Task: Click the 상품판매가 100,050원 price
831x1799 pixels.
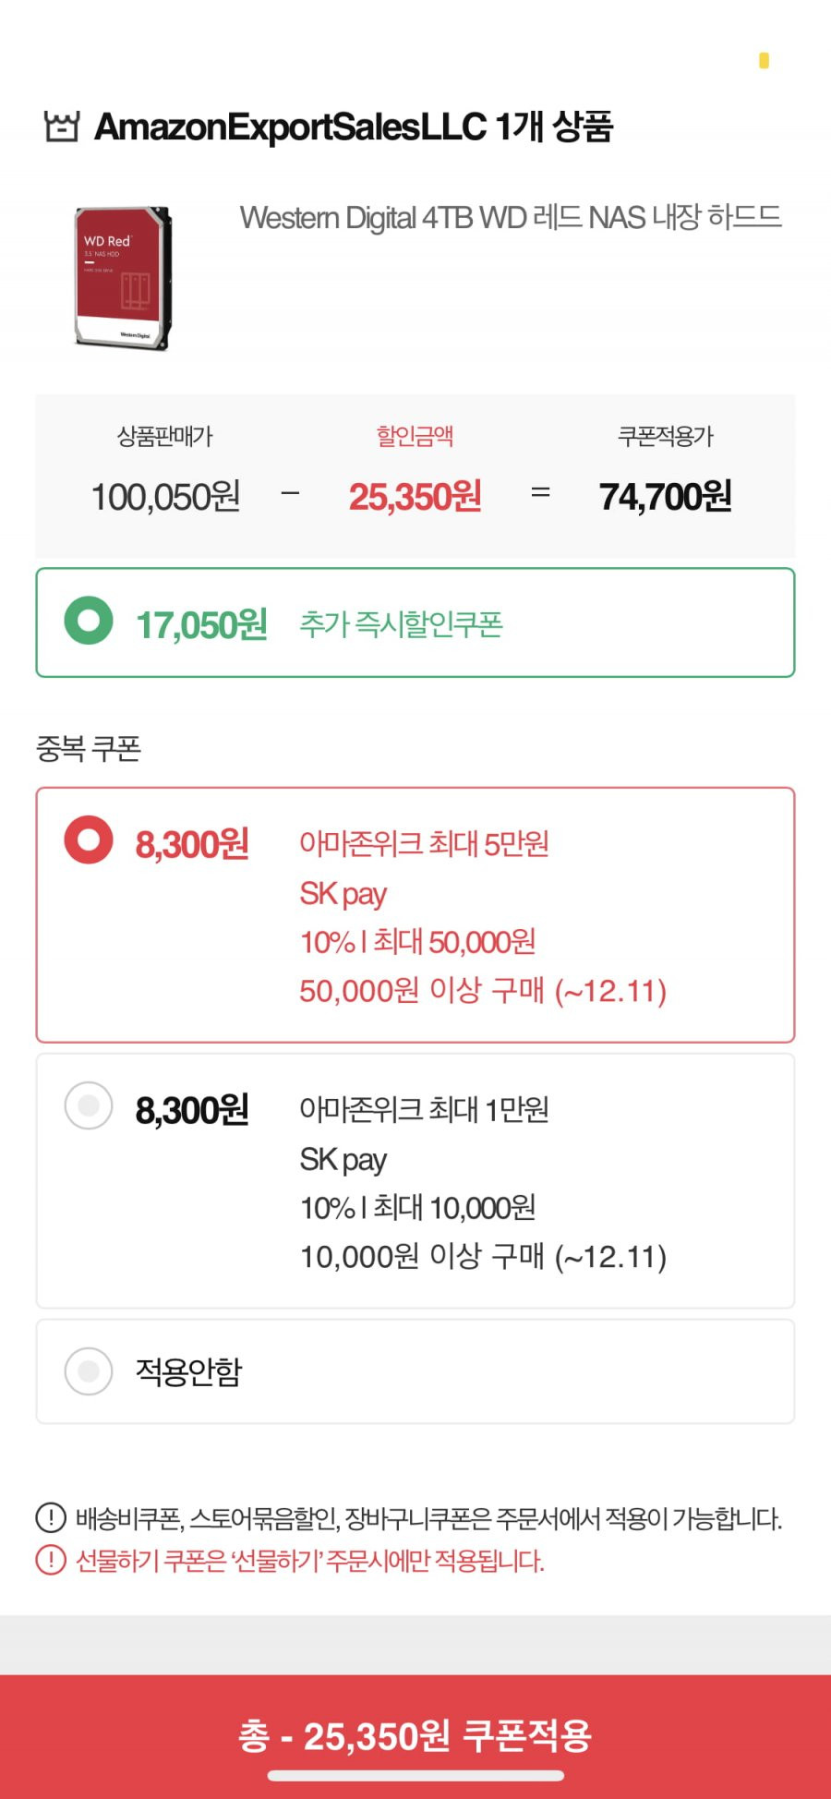Action: pos(165,497)
